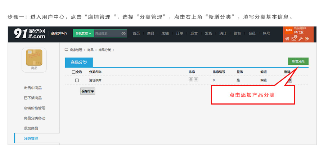Select the 商品分类 tab
The height and width of the screenshot is (150, 324).
pos(79,62)
